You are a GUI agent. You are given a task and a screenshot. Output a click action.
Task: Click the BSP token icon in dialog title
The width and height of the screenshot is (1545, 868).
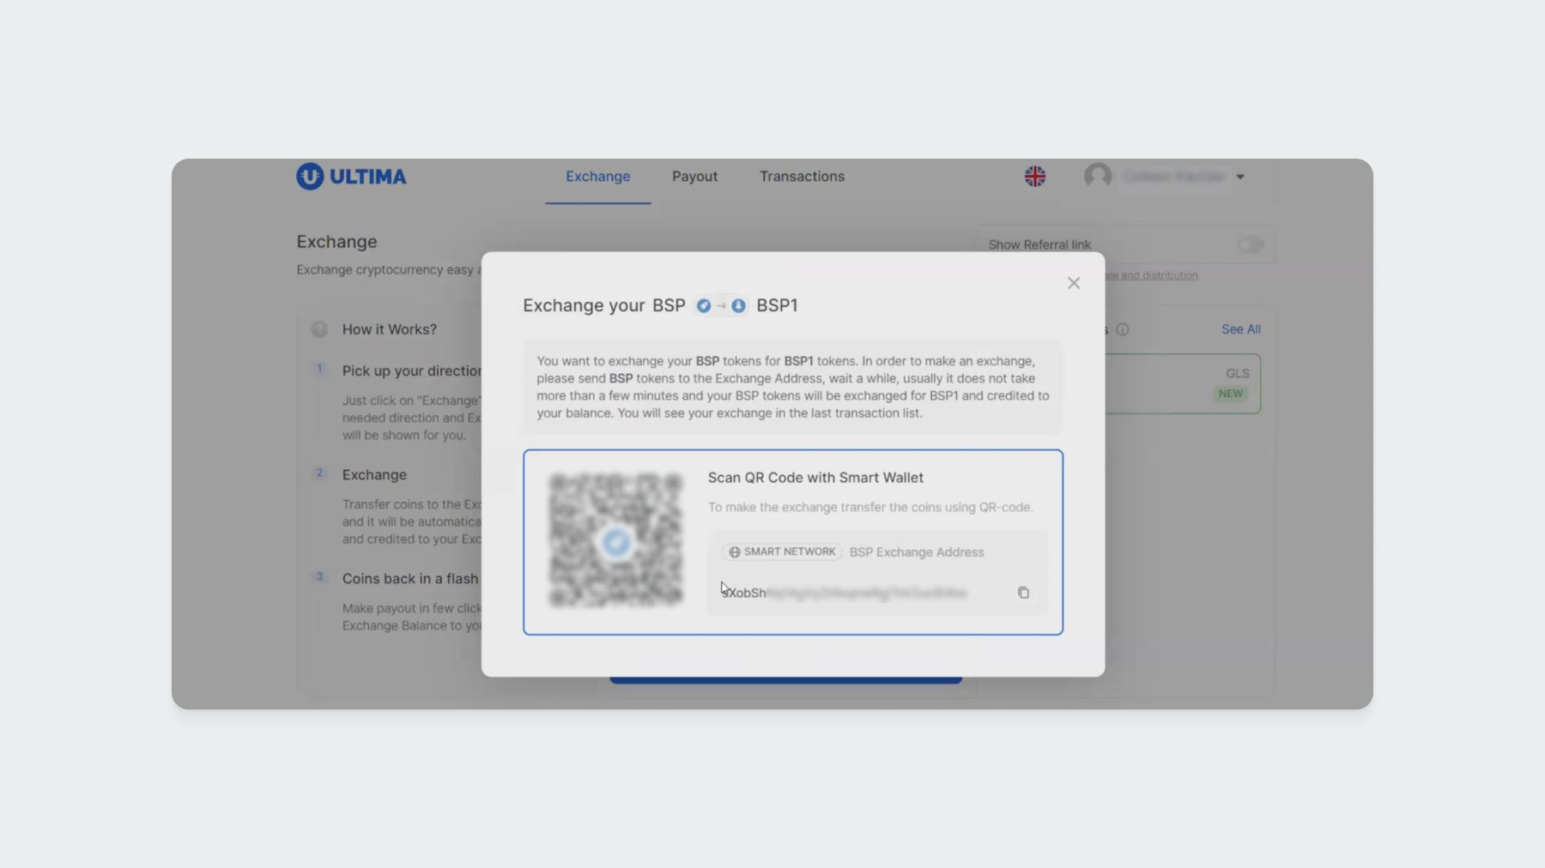coord(704,306)
